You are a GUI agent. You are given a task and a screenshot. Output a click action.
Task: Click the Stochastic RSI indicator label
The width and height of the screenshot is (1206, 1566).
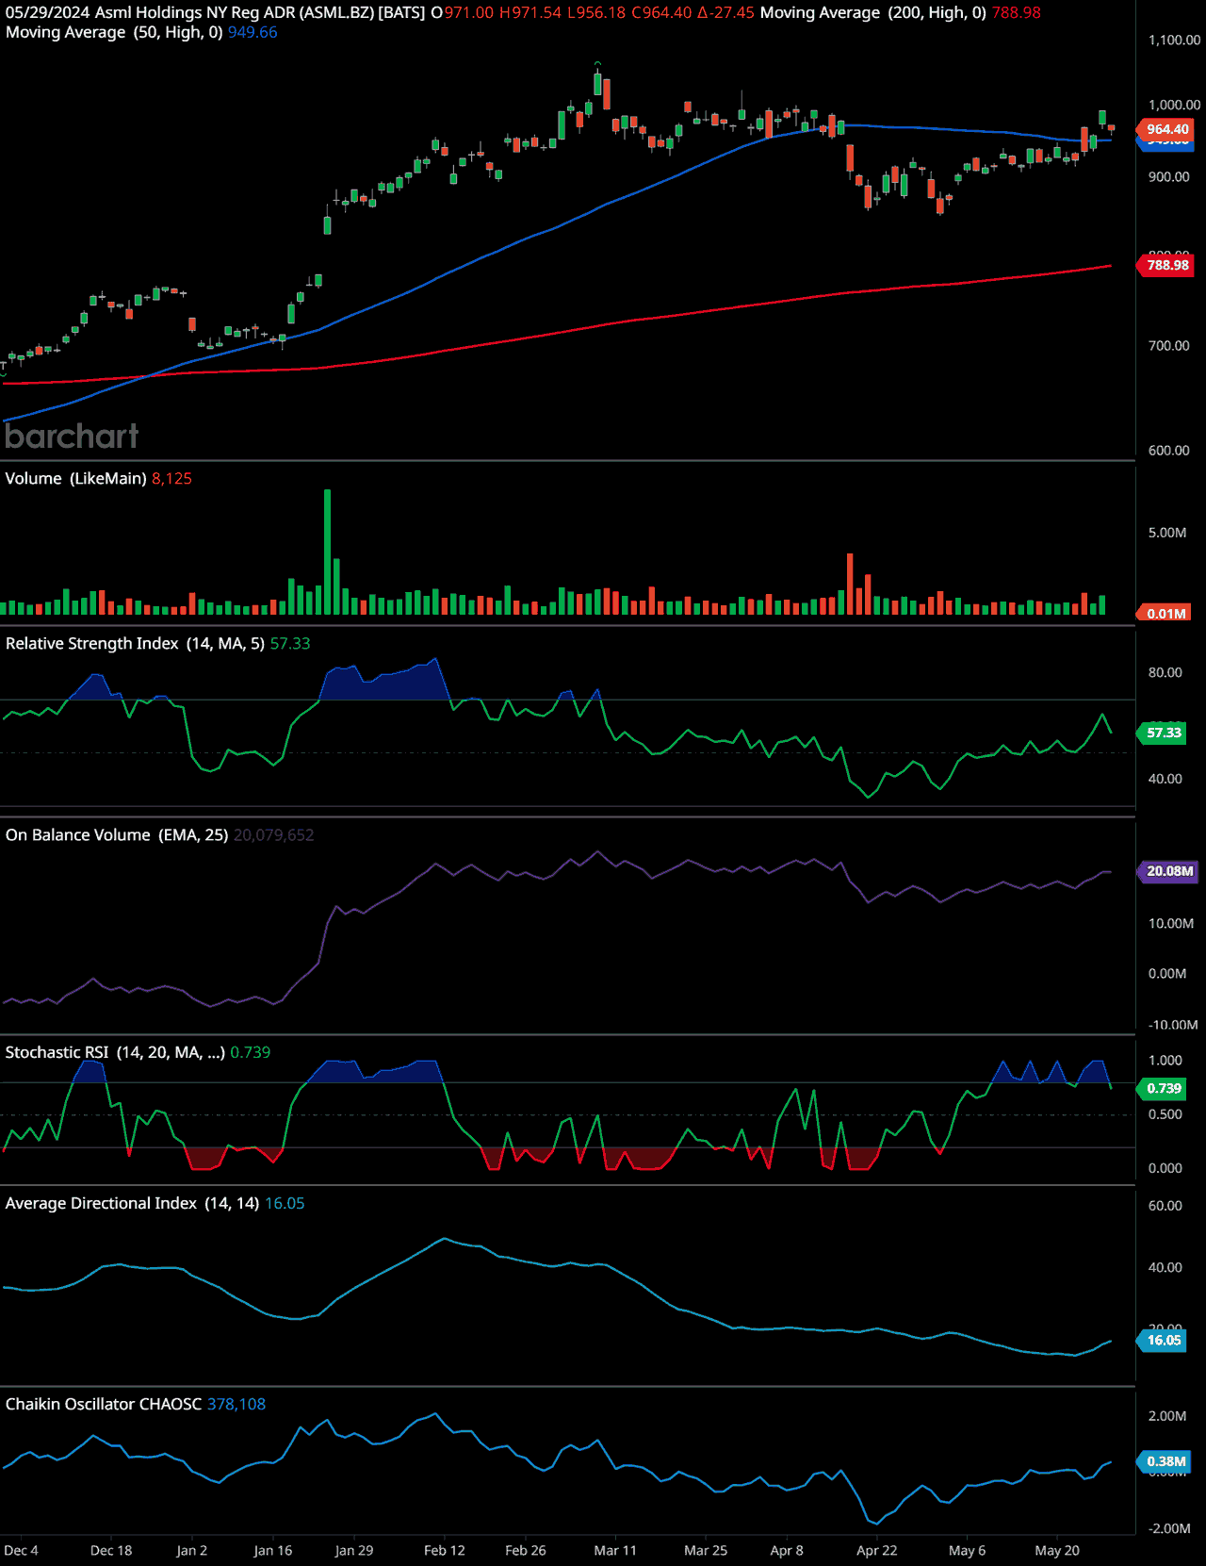57,1052
